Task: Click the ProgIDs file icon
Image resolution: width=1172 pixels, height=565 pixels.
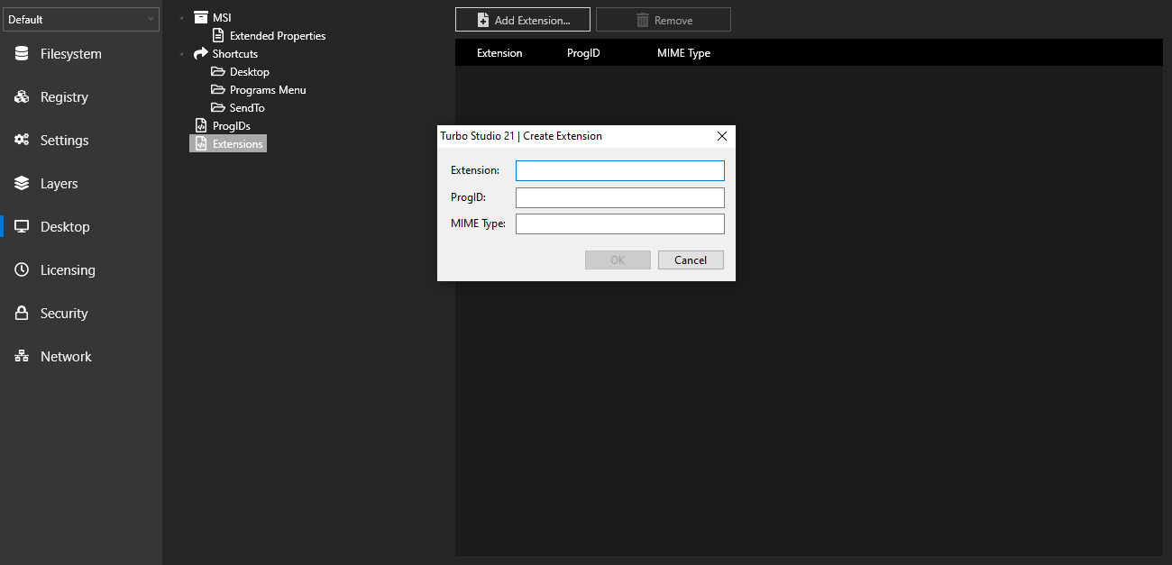Action: [201, 125]
